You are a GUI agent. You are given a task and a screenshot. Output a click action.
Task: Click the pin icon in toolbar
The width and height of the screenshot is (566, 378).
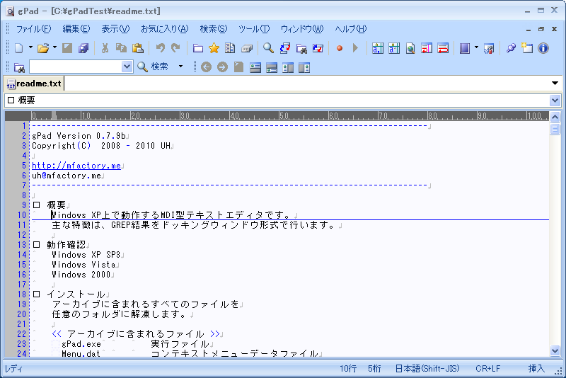511,48
